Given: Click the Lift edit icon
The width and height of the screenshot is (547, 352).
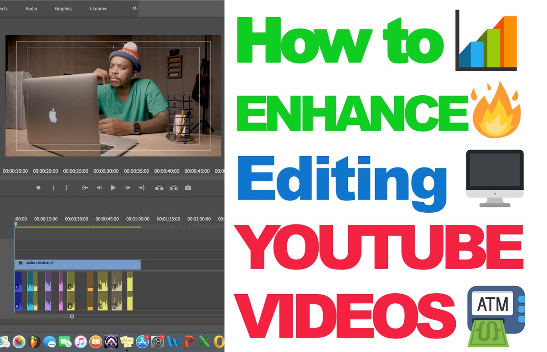Looking at the screenshot, I should (x=159, y=188).
